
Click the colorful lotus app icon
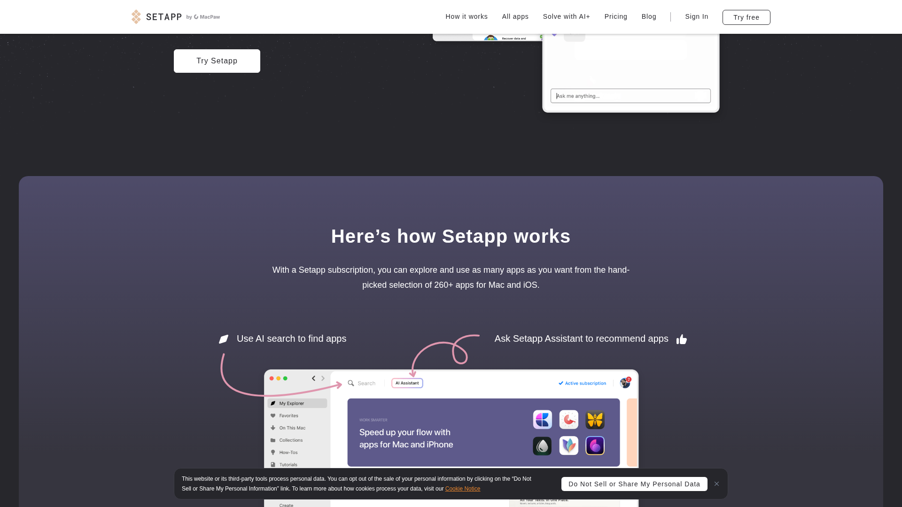point(568,446)
